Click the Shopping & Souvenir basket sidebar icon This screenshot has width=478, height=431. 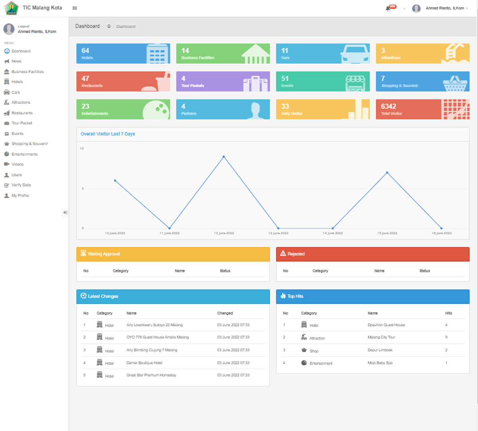tap(6, 144)
